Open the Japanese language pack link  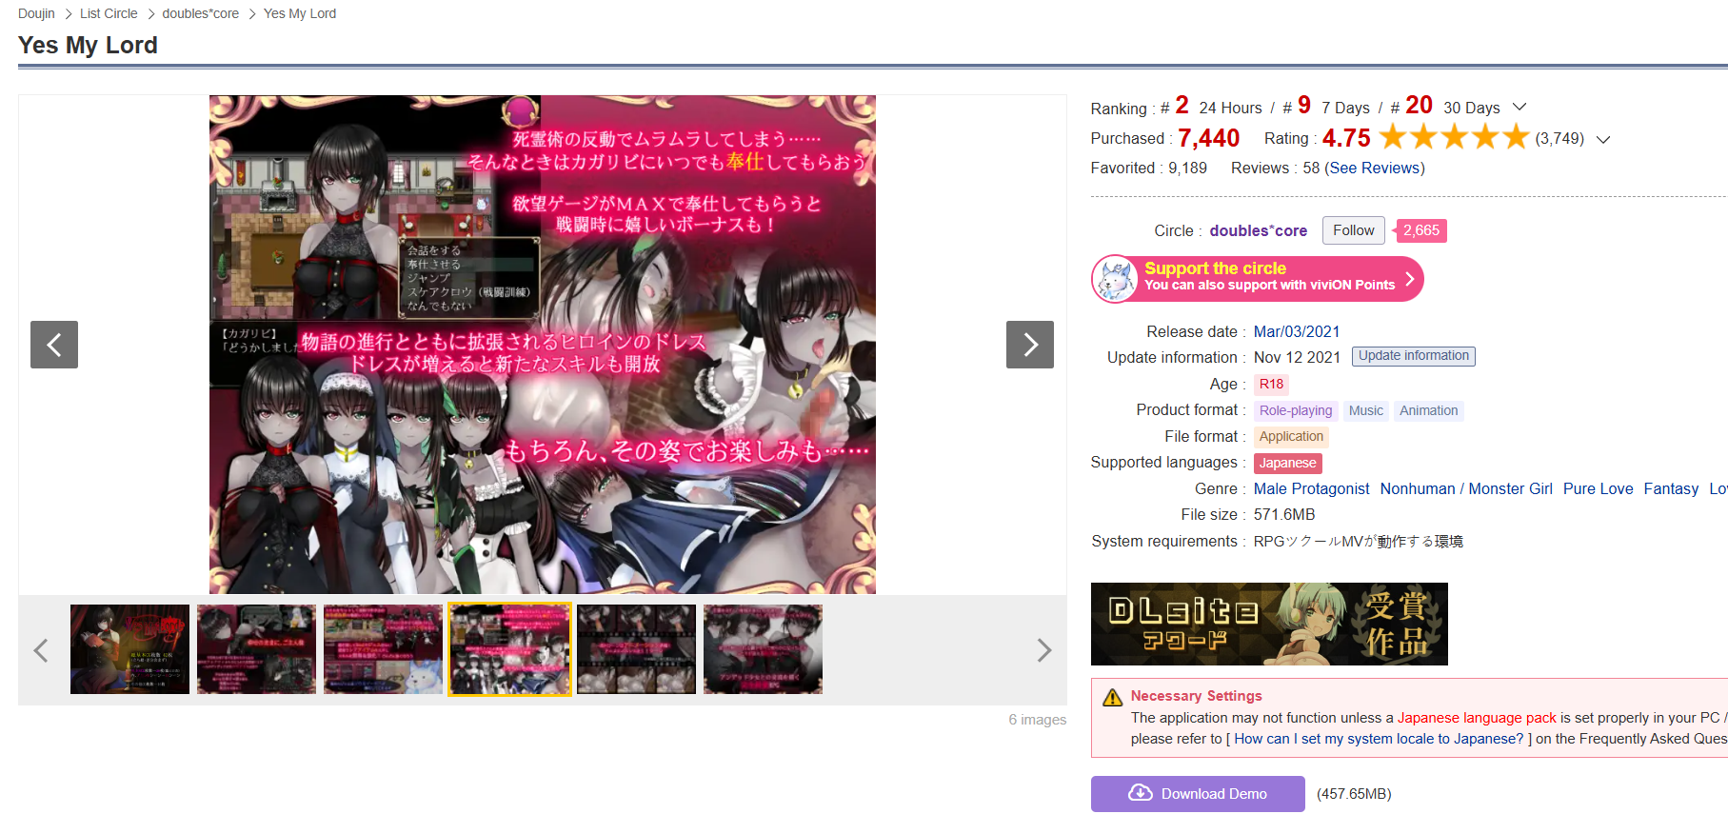pyautogui.click(x=1477, y=719)
